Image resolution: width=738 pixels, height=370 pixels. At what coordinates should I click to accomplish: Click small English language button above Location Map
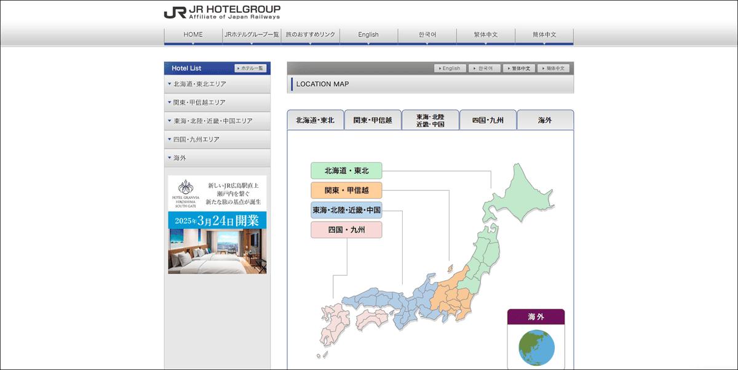(450, 68)
